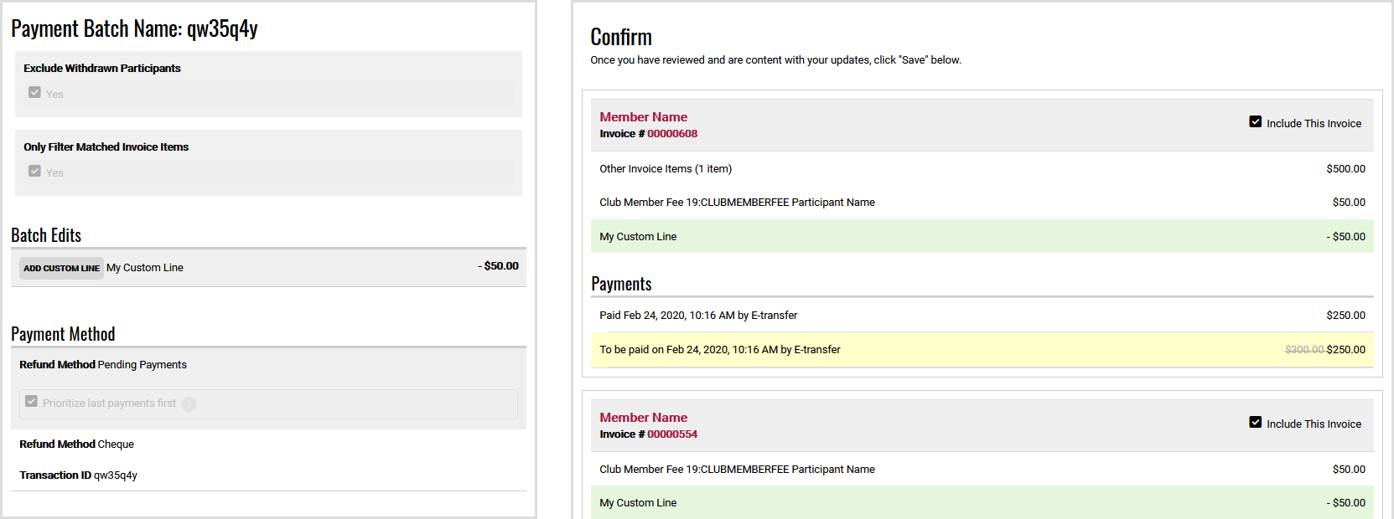
Task: Click the Payment Batch Name heading
Action: (134, 28)
